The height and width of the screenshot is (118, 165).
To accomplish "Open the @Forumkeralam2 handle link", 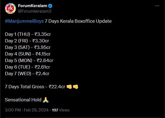I will click(35, 11).
